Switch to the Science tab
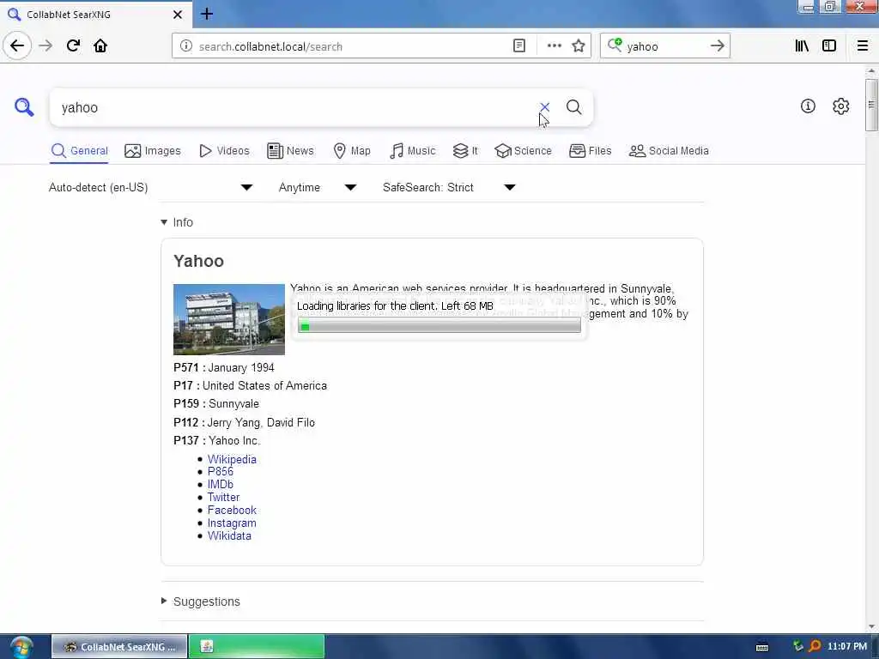 [523, 151]
